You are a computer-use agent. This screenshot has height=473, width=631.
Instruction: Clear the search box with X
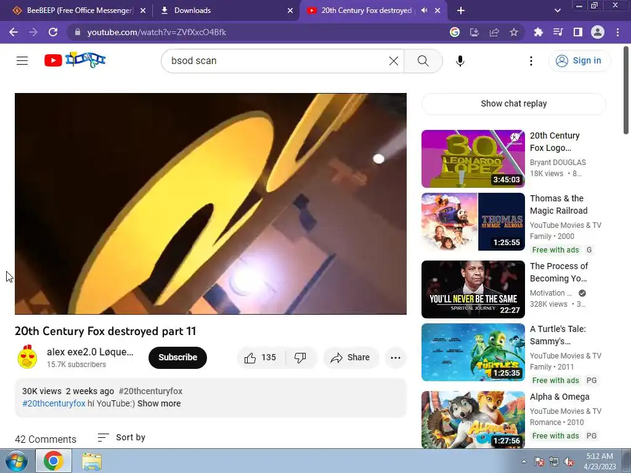tap(394, 61)
